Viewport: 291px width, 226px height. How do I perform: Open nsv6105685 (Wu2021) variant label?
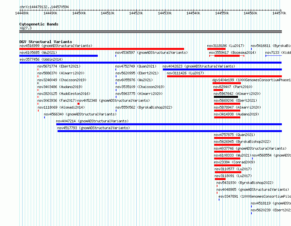point(38,53)
